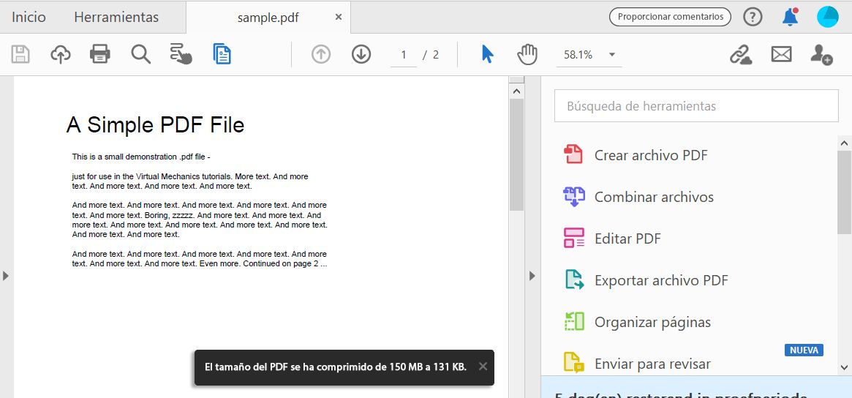The image size is (852, 398).
Task: Share a link to the file
Action: [740, 54]
